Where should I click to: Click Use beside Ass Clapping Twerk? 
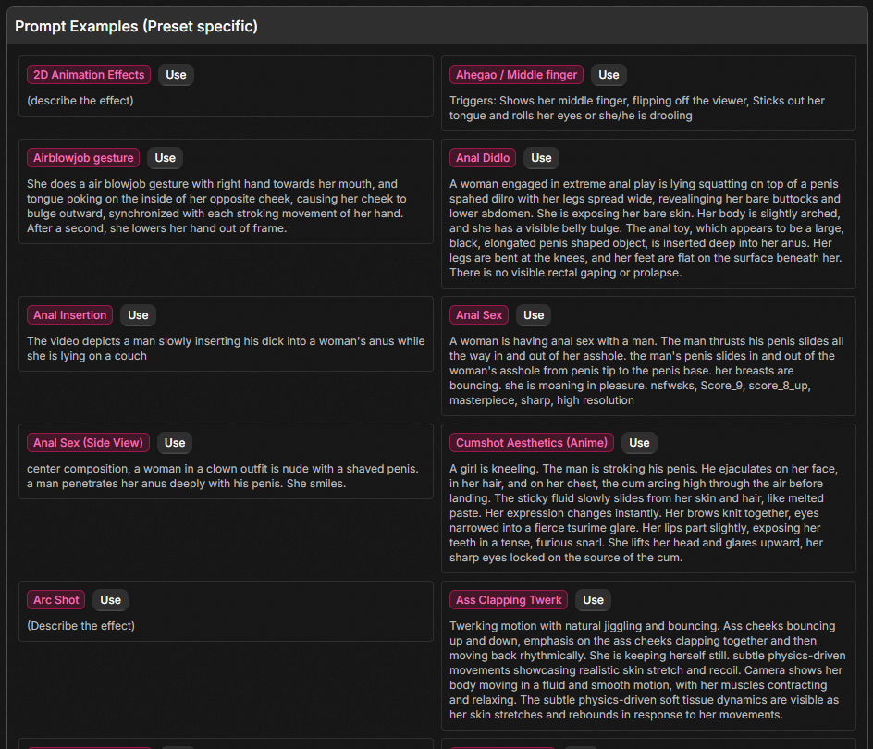coord(593,600)
